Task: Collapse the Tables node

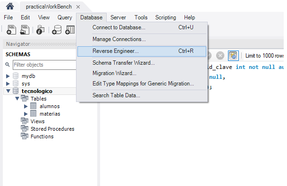Action: tap(17, 99)
